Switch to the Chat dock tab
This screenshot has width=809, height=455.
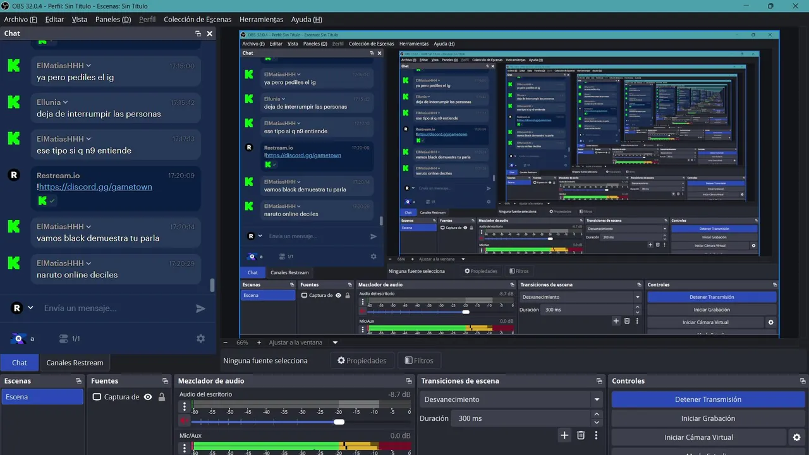(x=20, y=363)
